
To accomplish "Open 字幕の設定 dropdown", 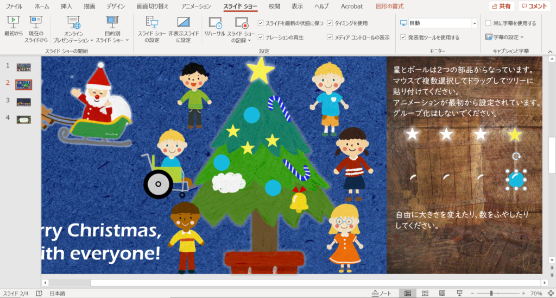I will point(504,37).
